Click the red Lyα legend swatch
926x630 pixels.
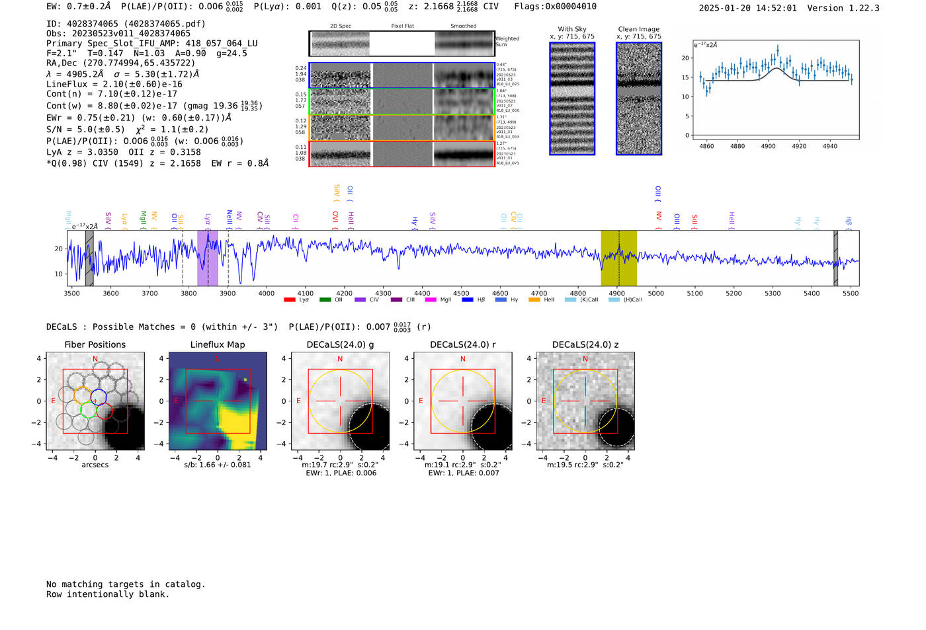click(x=290, y=300)
